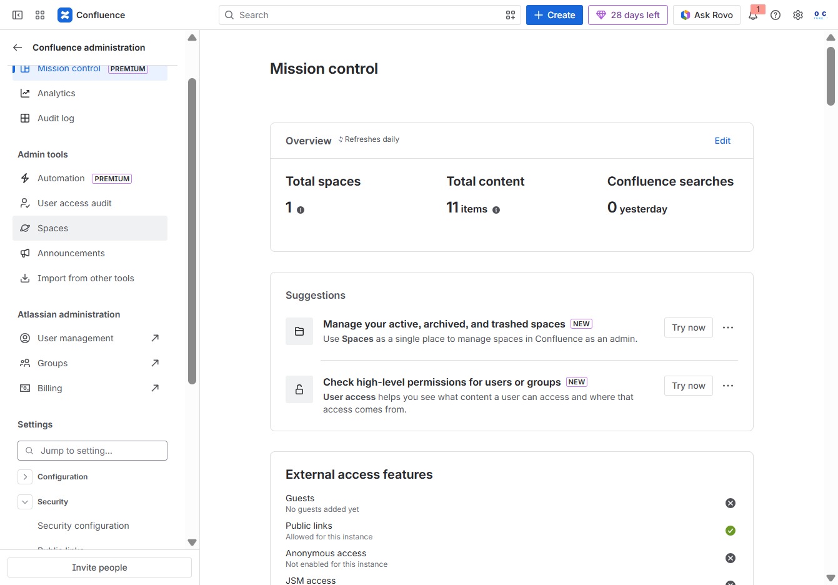Click the sidebar scrollbar down arrow
The height and width of the screenshot is (585, 838).
coord(192,542)
